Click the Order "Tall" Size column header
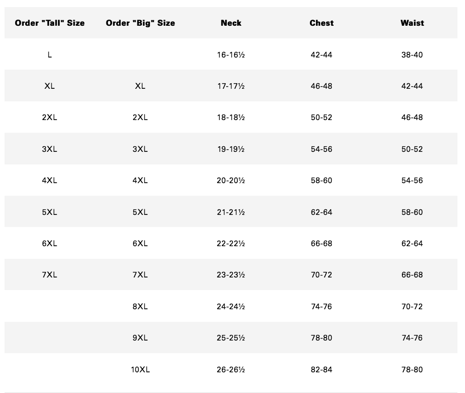 coord(49,23)
